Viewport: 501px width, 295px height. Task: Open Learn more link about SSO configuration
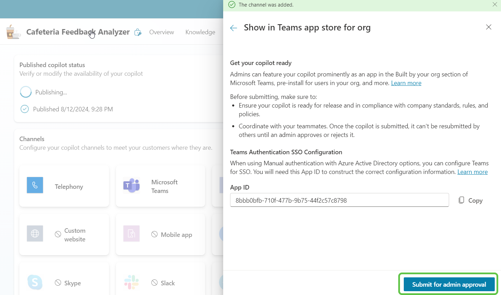coord(472,172)
